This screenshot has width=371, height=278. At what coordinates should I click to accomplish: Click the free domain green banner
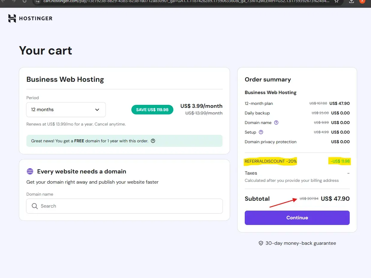pyautogui.click(x=90, y=141)
